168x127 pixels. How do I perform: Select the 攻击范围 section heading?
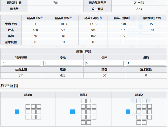9,86
